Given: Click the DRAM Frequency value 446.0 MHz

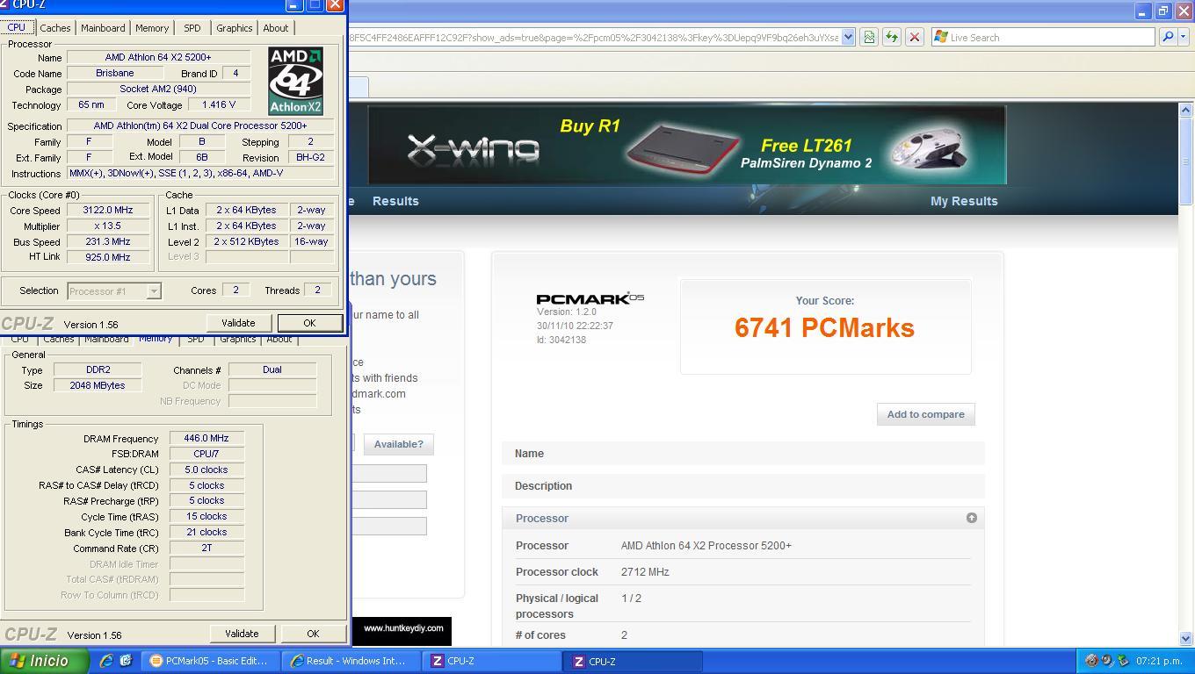Looking at the screenshot, I should coord(206,438).
